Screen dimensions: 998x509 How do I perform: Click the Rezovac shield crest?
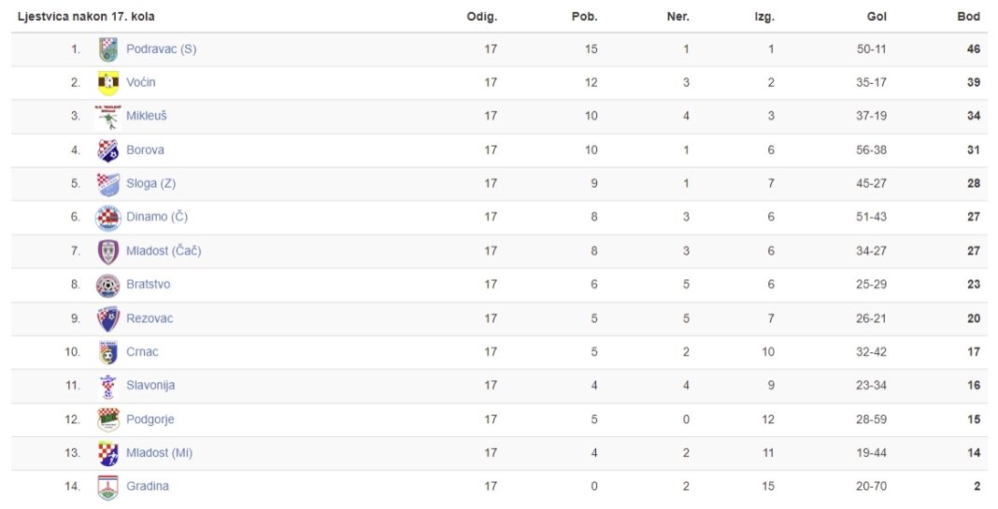coord(108,318)
